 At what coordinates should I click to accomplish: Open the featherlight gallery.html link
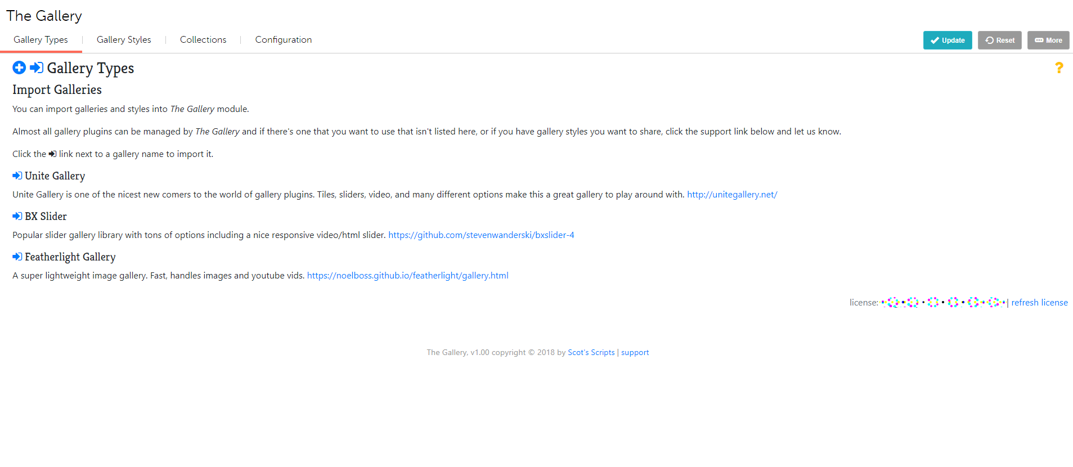pos(407,276)
